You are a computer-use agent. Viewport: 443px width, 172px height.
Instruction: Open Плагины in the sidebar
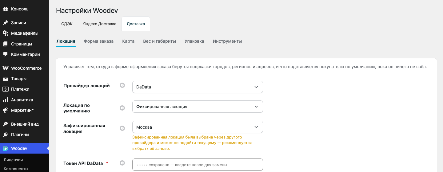(25, 135)
